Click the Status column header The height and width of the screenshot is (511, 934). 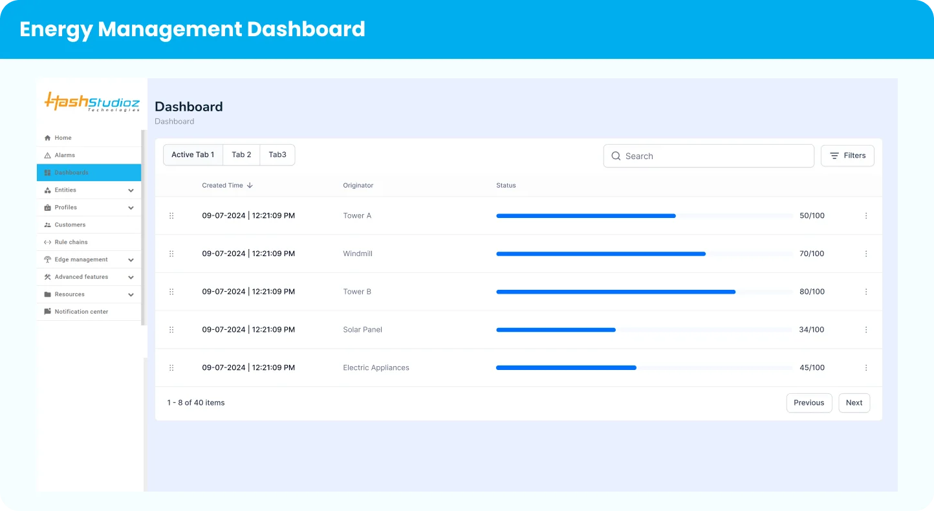point(506,185)
